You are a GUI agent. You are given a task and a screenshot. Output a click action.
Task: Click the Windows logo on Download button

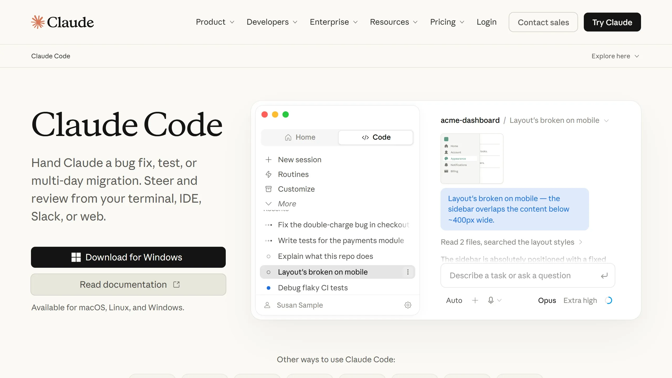point(76,257)
